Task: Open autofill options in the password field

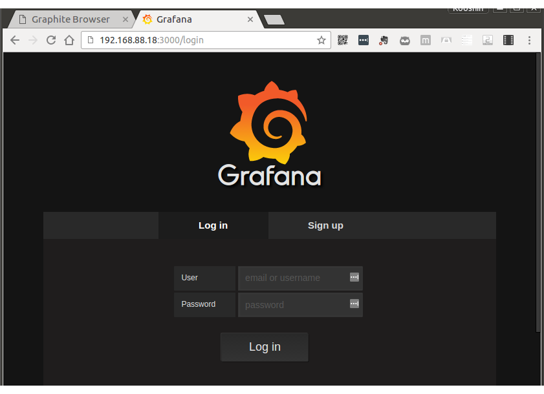Action: 354,304
